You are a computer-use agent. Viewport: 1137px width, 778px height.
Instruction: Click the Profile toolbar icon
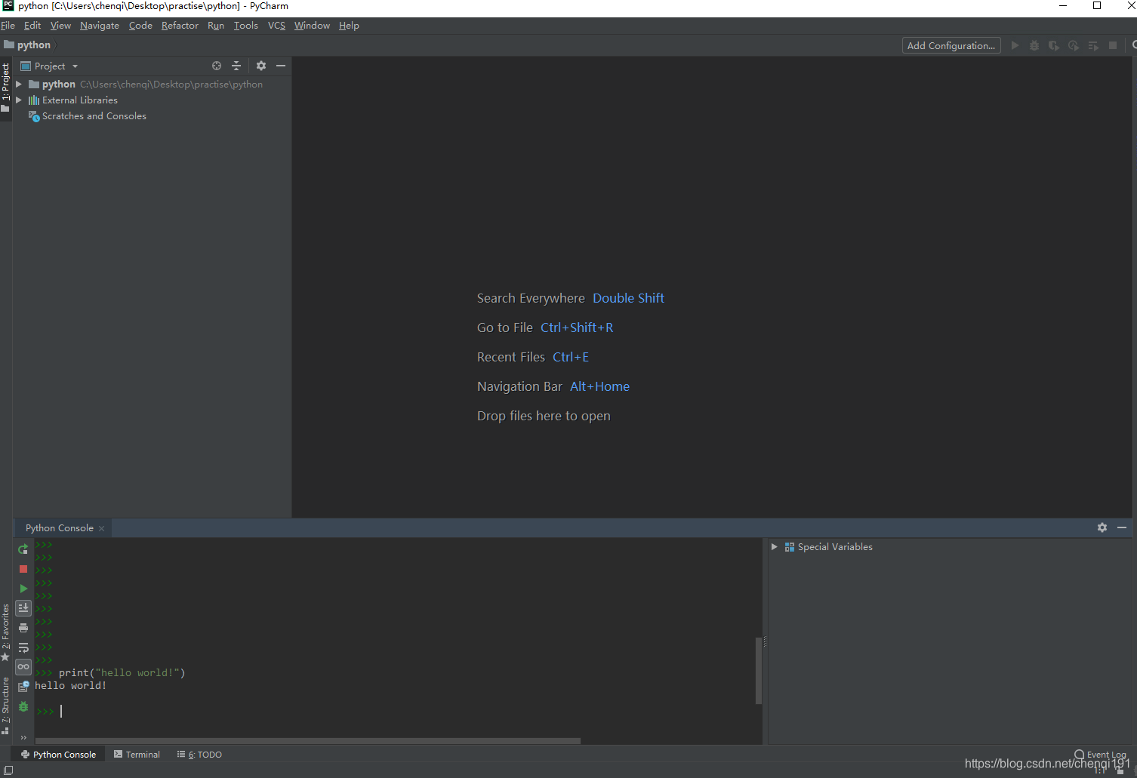coord(1074,45)
